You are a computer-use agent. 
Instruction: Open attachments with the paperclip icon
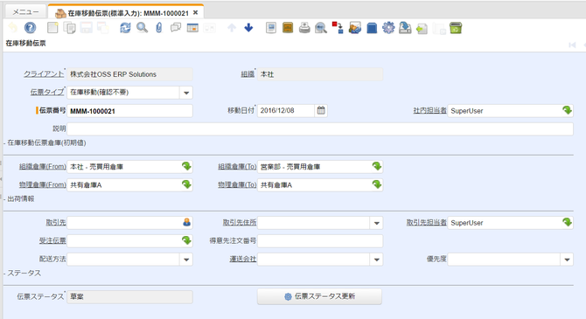[x=159, y=28]
